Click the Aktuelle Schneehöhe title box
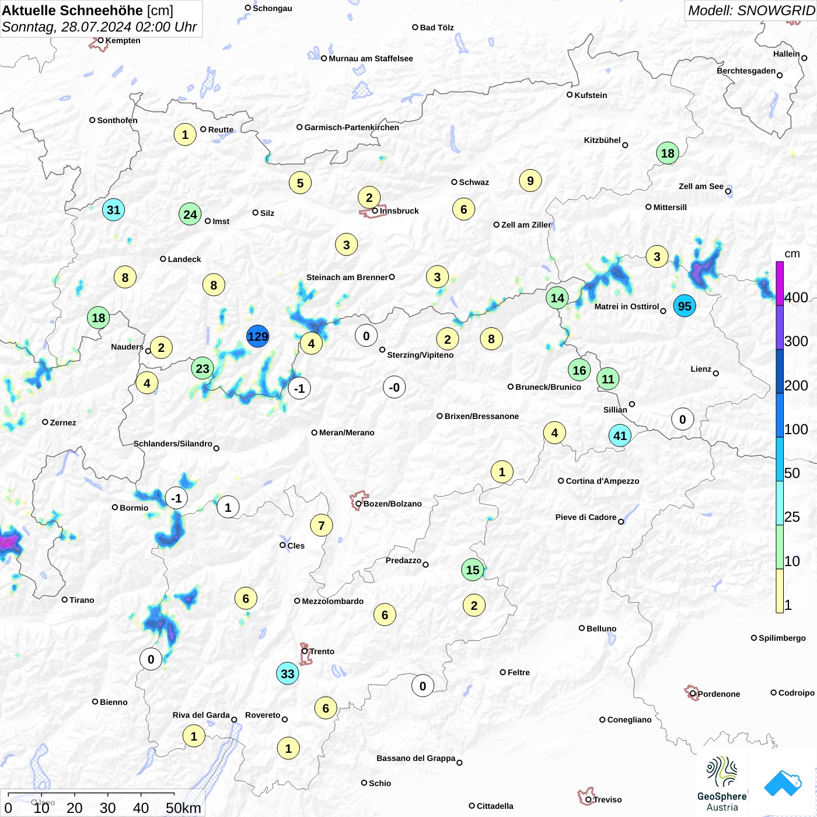The width and height of the screenshot is (817, 817). coord(101,19)
